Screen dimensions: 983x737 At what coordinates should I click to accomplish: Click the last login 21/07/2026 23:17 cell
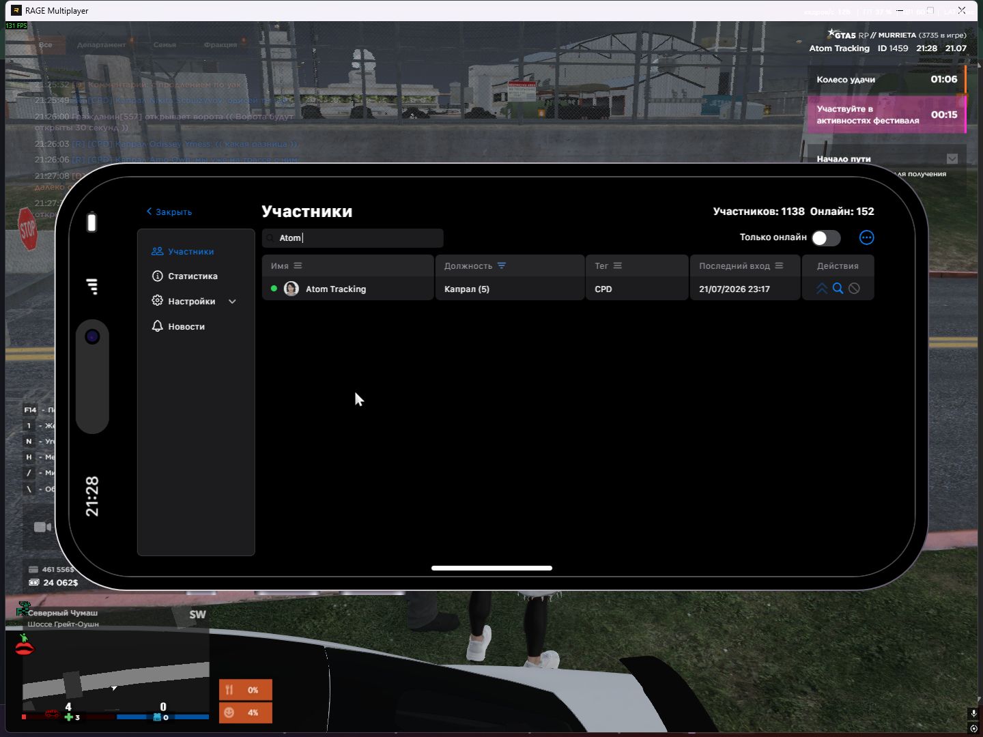click(745, 289)
